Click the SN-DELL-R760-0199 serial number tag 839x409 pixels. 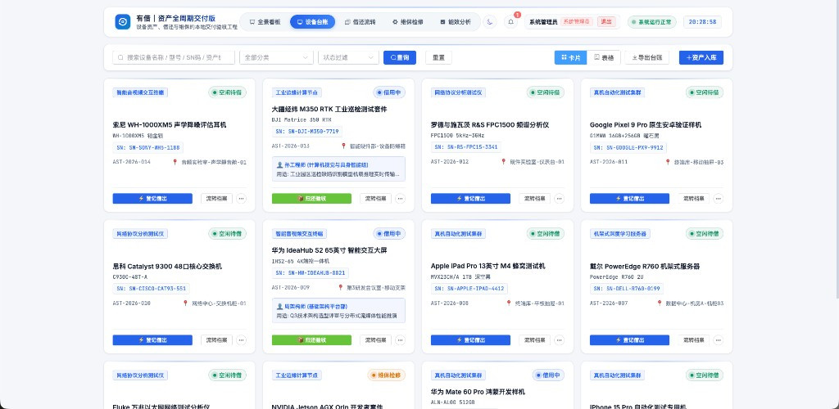tap(627, 288)
